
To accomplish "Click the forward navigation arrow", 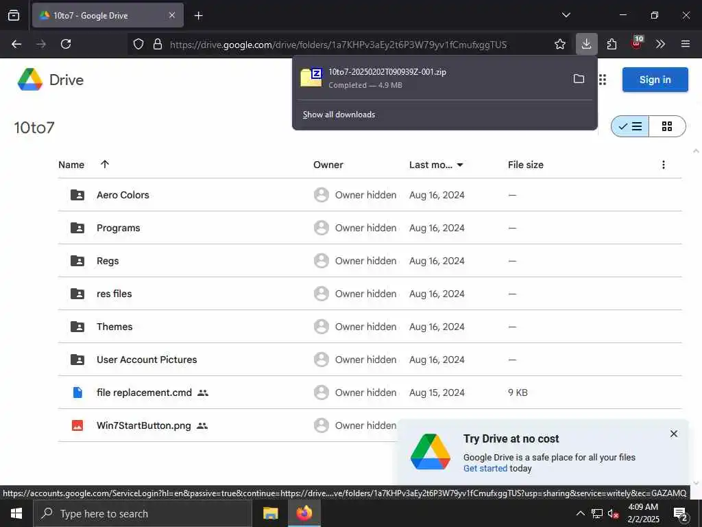I will (41, 44).
